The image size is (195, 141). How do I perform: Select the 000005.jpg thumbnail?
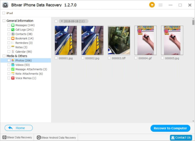pyautogui.click(x=172, y=40)
